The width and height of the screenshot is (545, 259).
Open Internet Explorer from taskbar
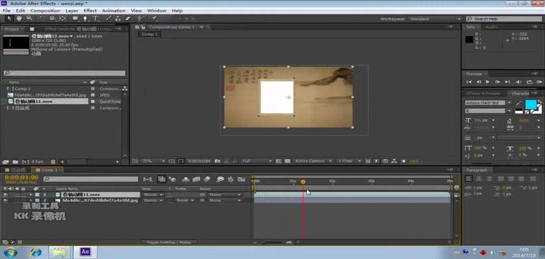pyautogui.click(x=36, y=252)
